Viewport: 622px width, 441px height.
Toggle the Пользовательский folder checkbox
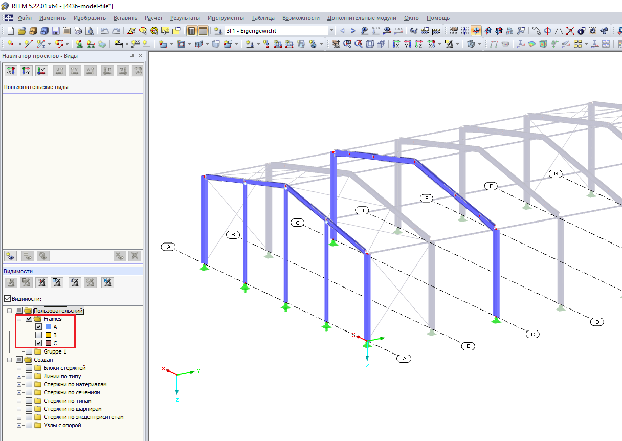[x=19, y=311]
